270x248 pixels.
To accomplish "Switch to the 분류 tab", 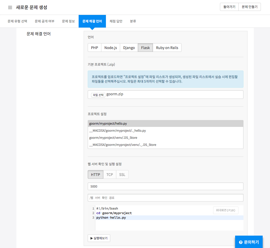I will [133, 21].
